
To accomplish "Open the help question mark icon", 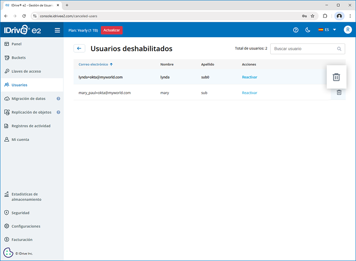I will click(x=295, y=30).
